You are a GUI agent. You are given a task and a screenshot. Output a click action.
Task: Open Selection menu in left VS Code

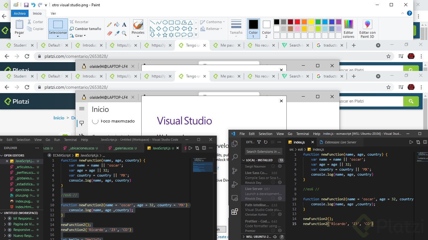point(23,140)
